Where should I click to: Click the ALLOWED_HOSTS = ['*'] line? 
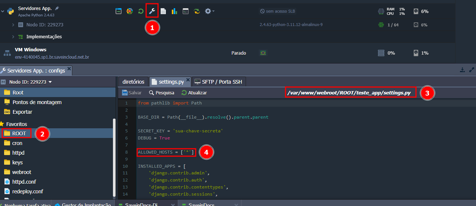click(x=166, y=152)
